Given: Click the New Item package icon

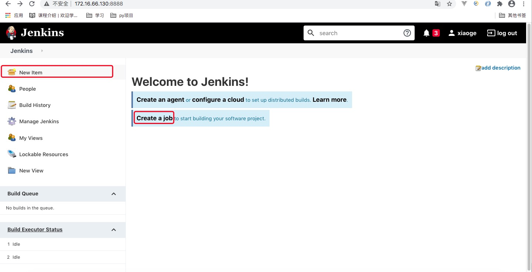Looking at the screenshot, I should point(12,72).
